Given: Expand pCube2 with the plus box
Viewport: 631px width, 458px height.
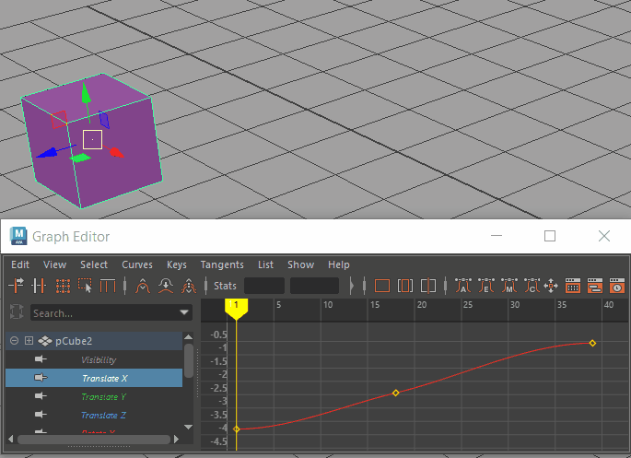Looking at the screenshot, I should [29, 341].
